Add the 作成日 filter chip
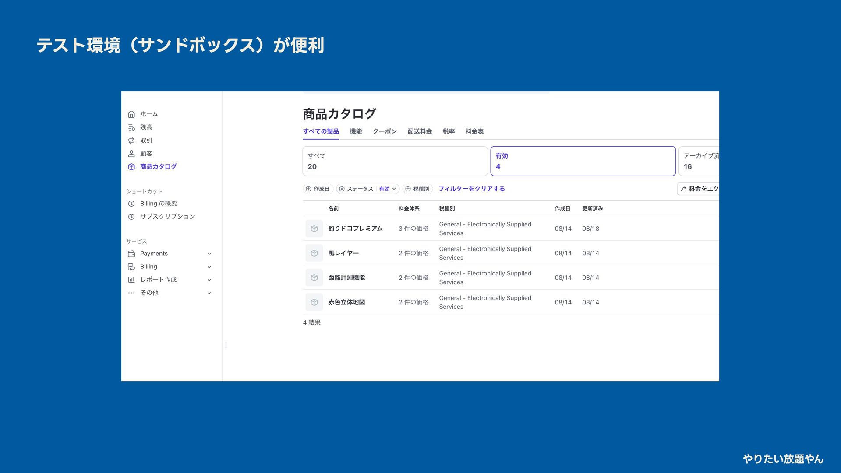 point(318,189)
